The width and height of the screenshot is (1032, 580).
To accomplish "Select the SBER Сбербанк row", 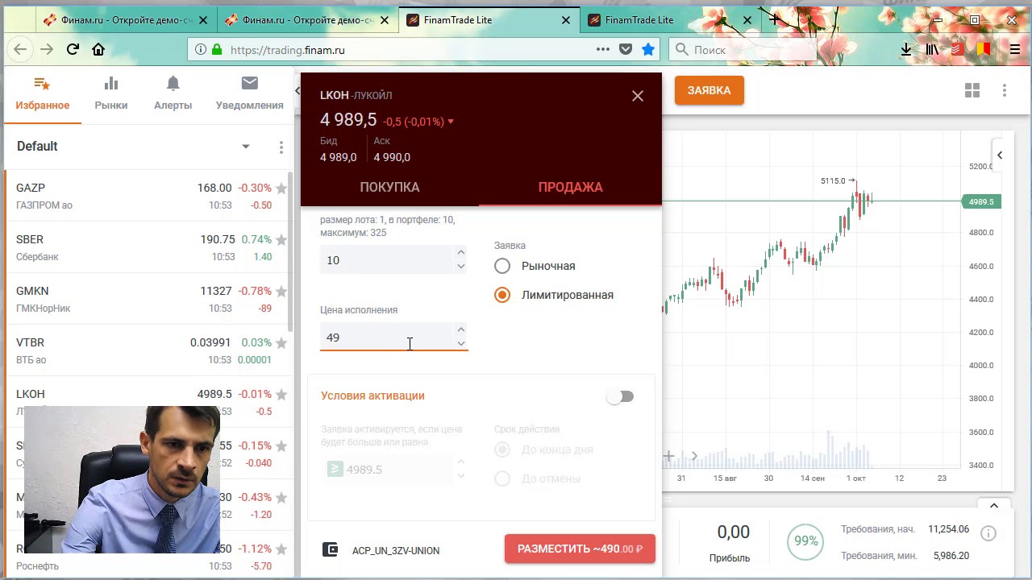I will coord(145,247).
